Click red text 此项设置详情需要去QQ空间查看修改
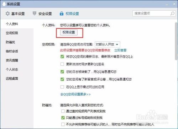The height and width of the screenshot is (129, 178). pos(85,50)
